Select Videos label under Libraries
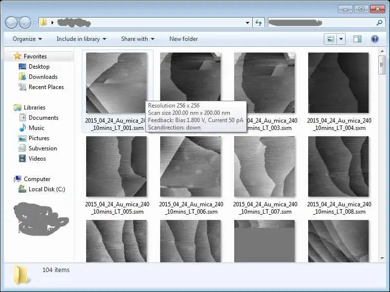390x292 pixels. (x=37, y=158)
